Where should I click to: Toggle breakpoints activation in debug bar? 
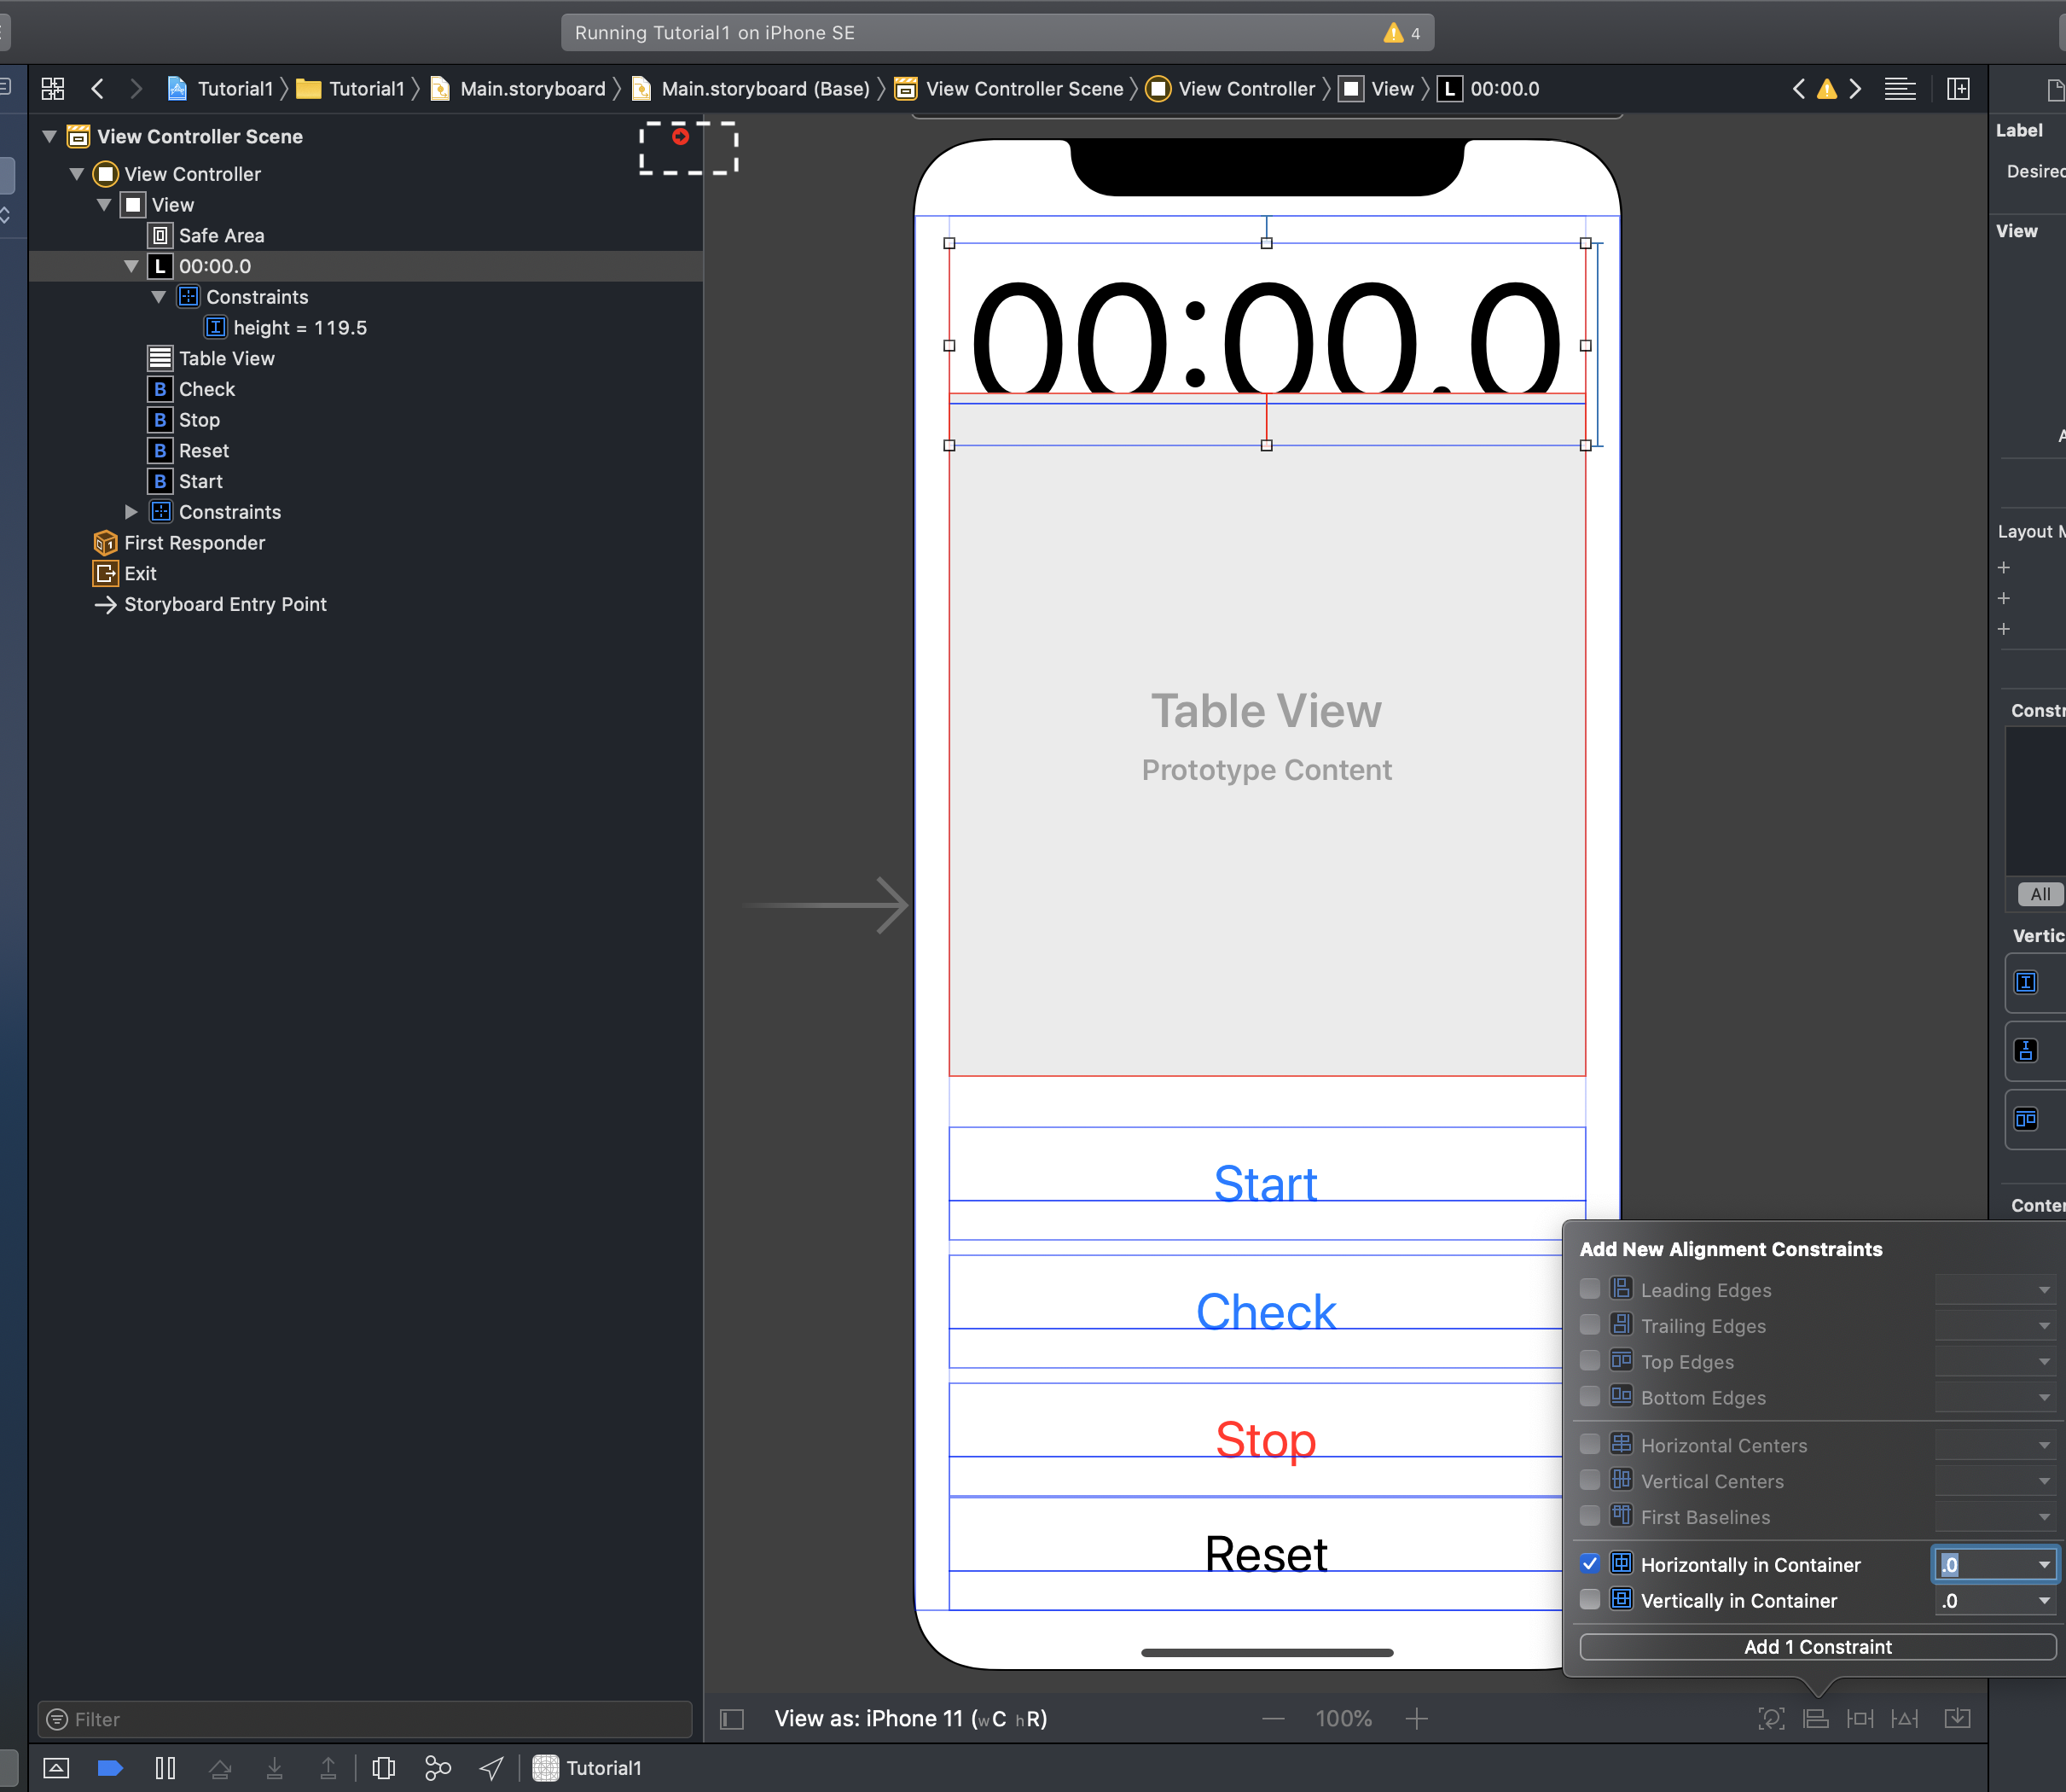(x=110, y=1768)
